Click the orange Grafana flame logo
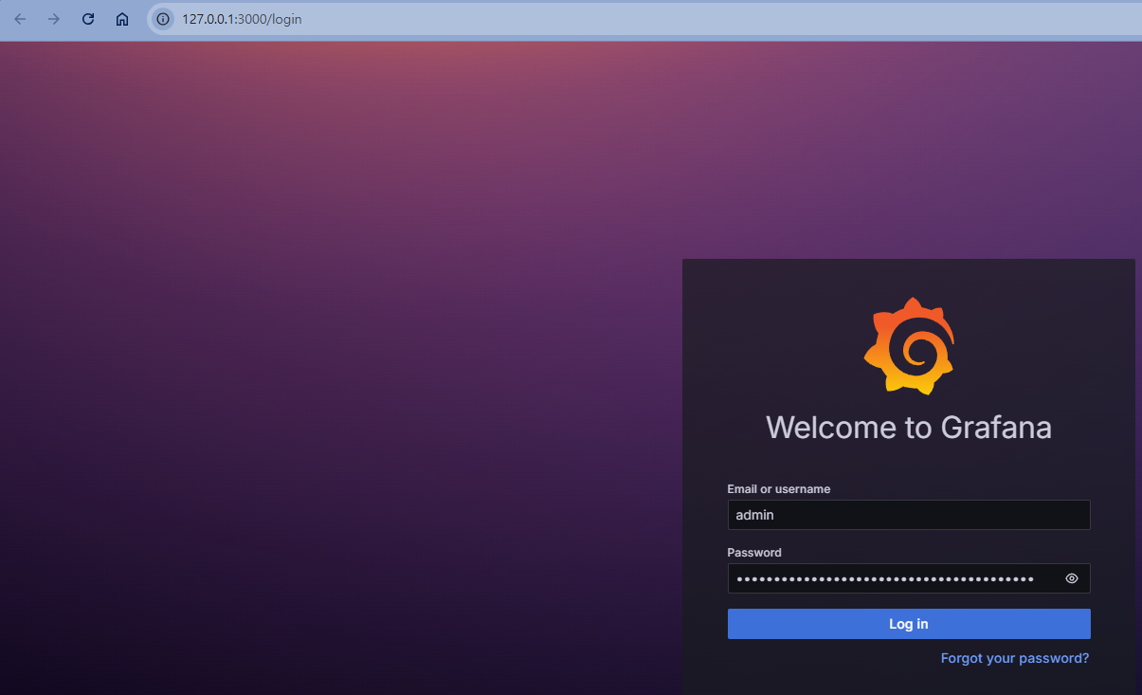 pos(909,345)
